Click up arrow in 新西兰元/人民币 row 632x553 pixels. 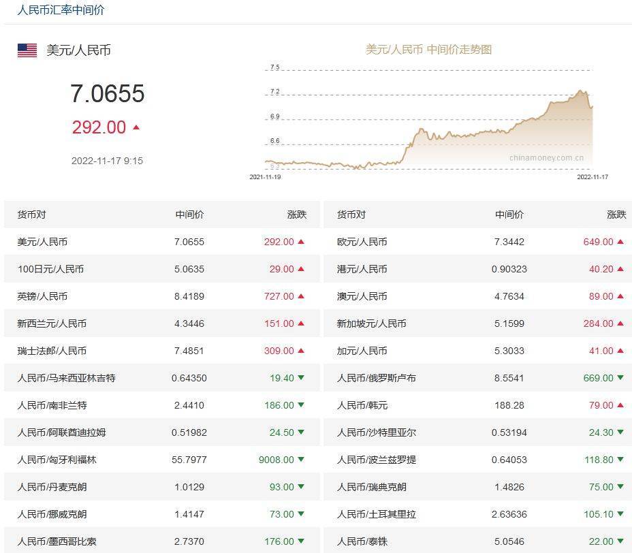[x=301, y=323]
